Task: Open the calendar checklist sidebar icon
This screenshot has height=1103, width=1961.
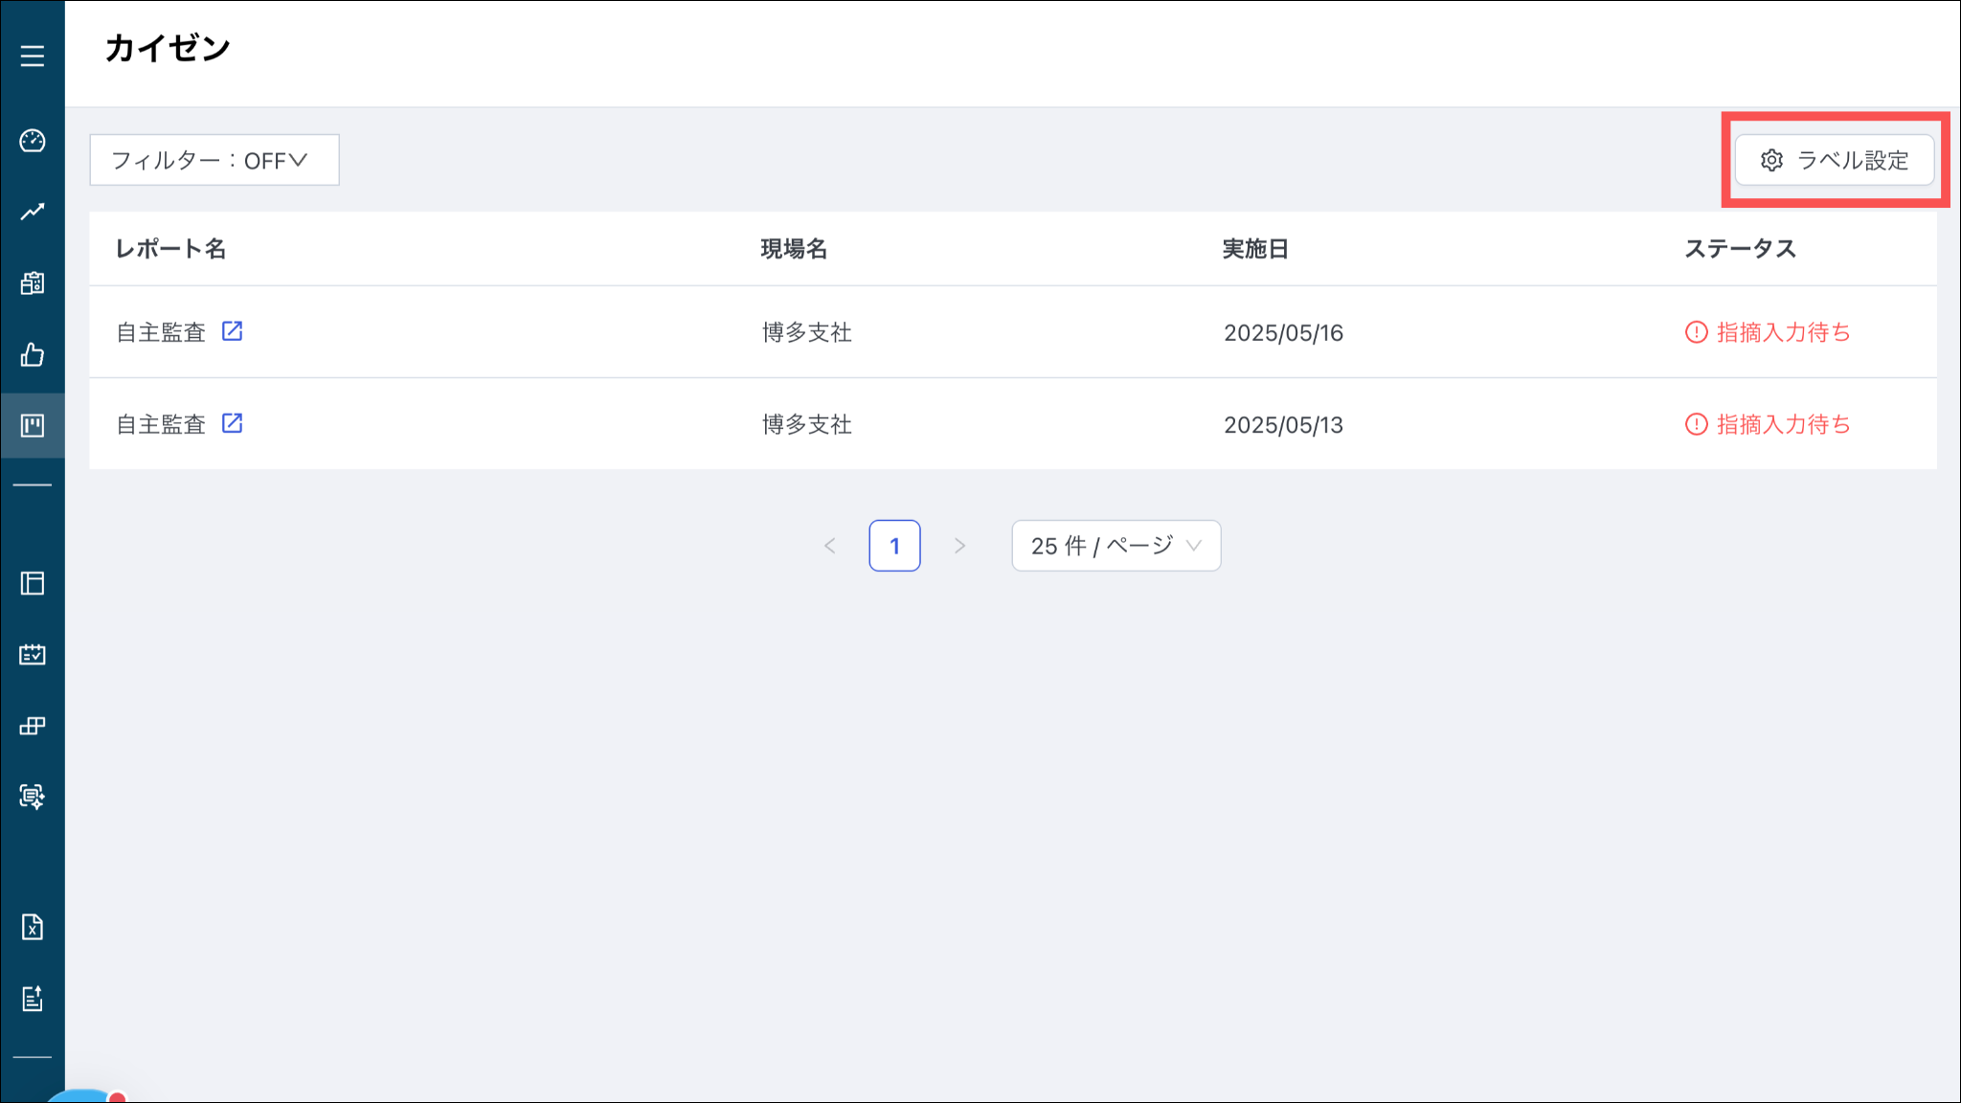Action: pos(33,655)
